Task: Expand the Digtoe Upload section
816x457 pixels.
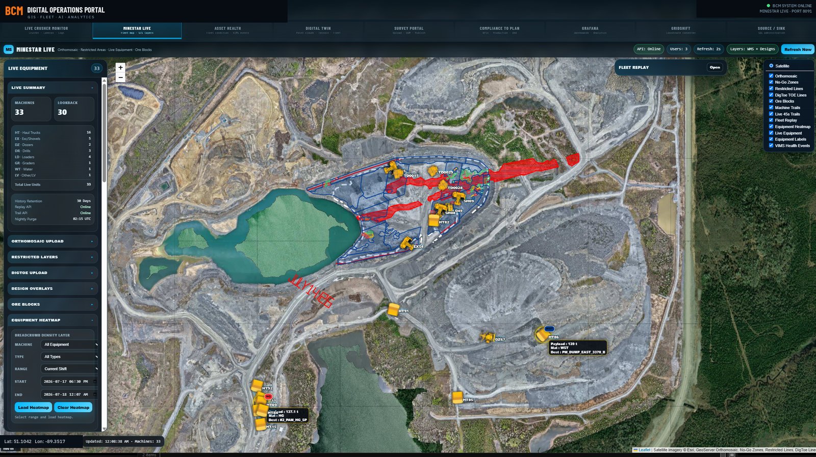Action: click(x=52, y=273)
